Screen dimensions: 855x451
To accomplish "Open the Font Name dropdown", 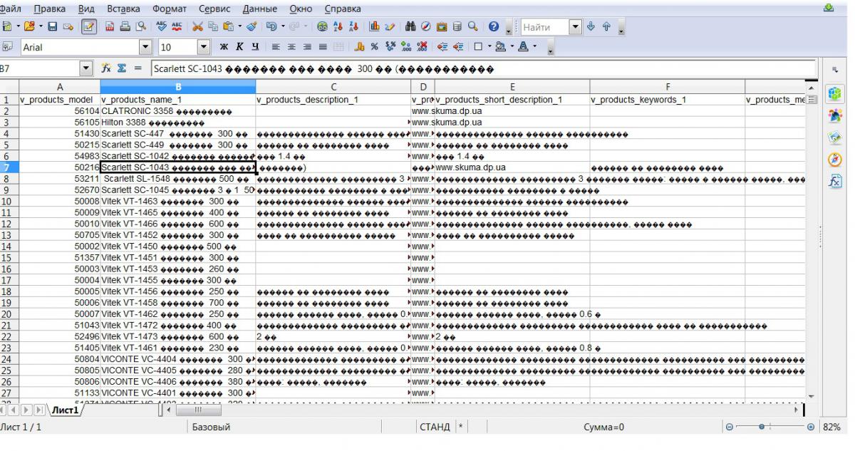I will [147, 48].
